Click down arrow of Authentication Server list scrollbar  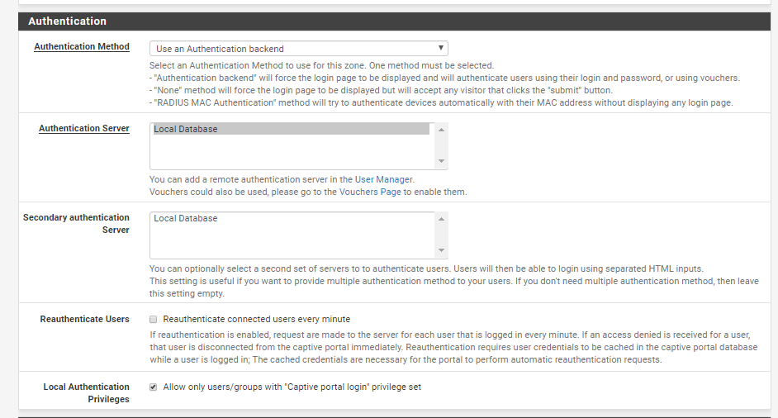pyautogui.click(x=441, y=161)
